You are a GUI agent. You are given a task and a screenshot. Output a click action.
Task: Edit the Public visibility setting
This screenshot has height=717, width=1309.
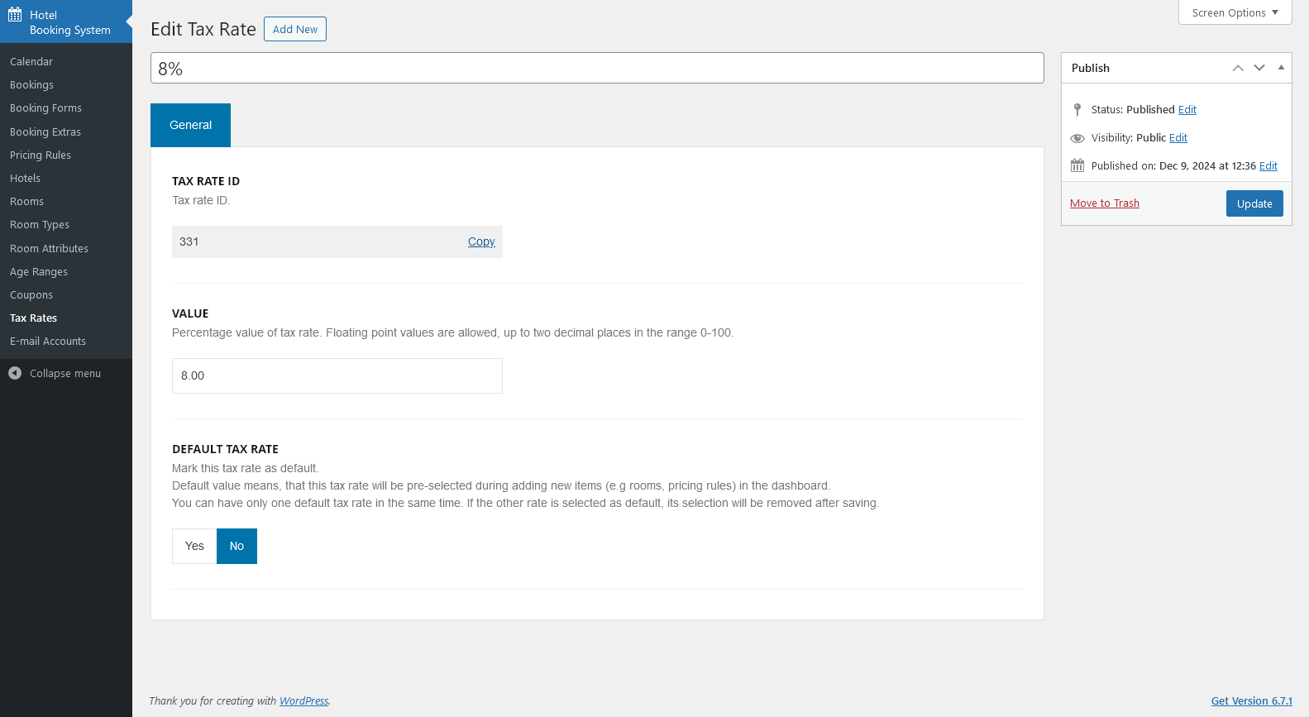(1178, 137)
